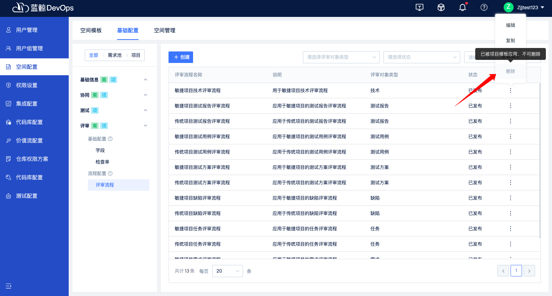552x296 pixels.
Task: Click the green Z user avatar
Action: (509, 7)
